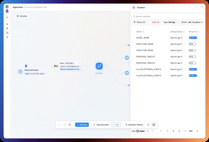Viewport: 209px width, 142px height.
Task: Click the Add Variables plus button
Action: pos(195,22)
